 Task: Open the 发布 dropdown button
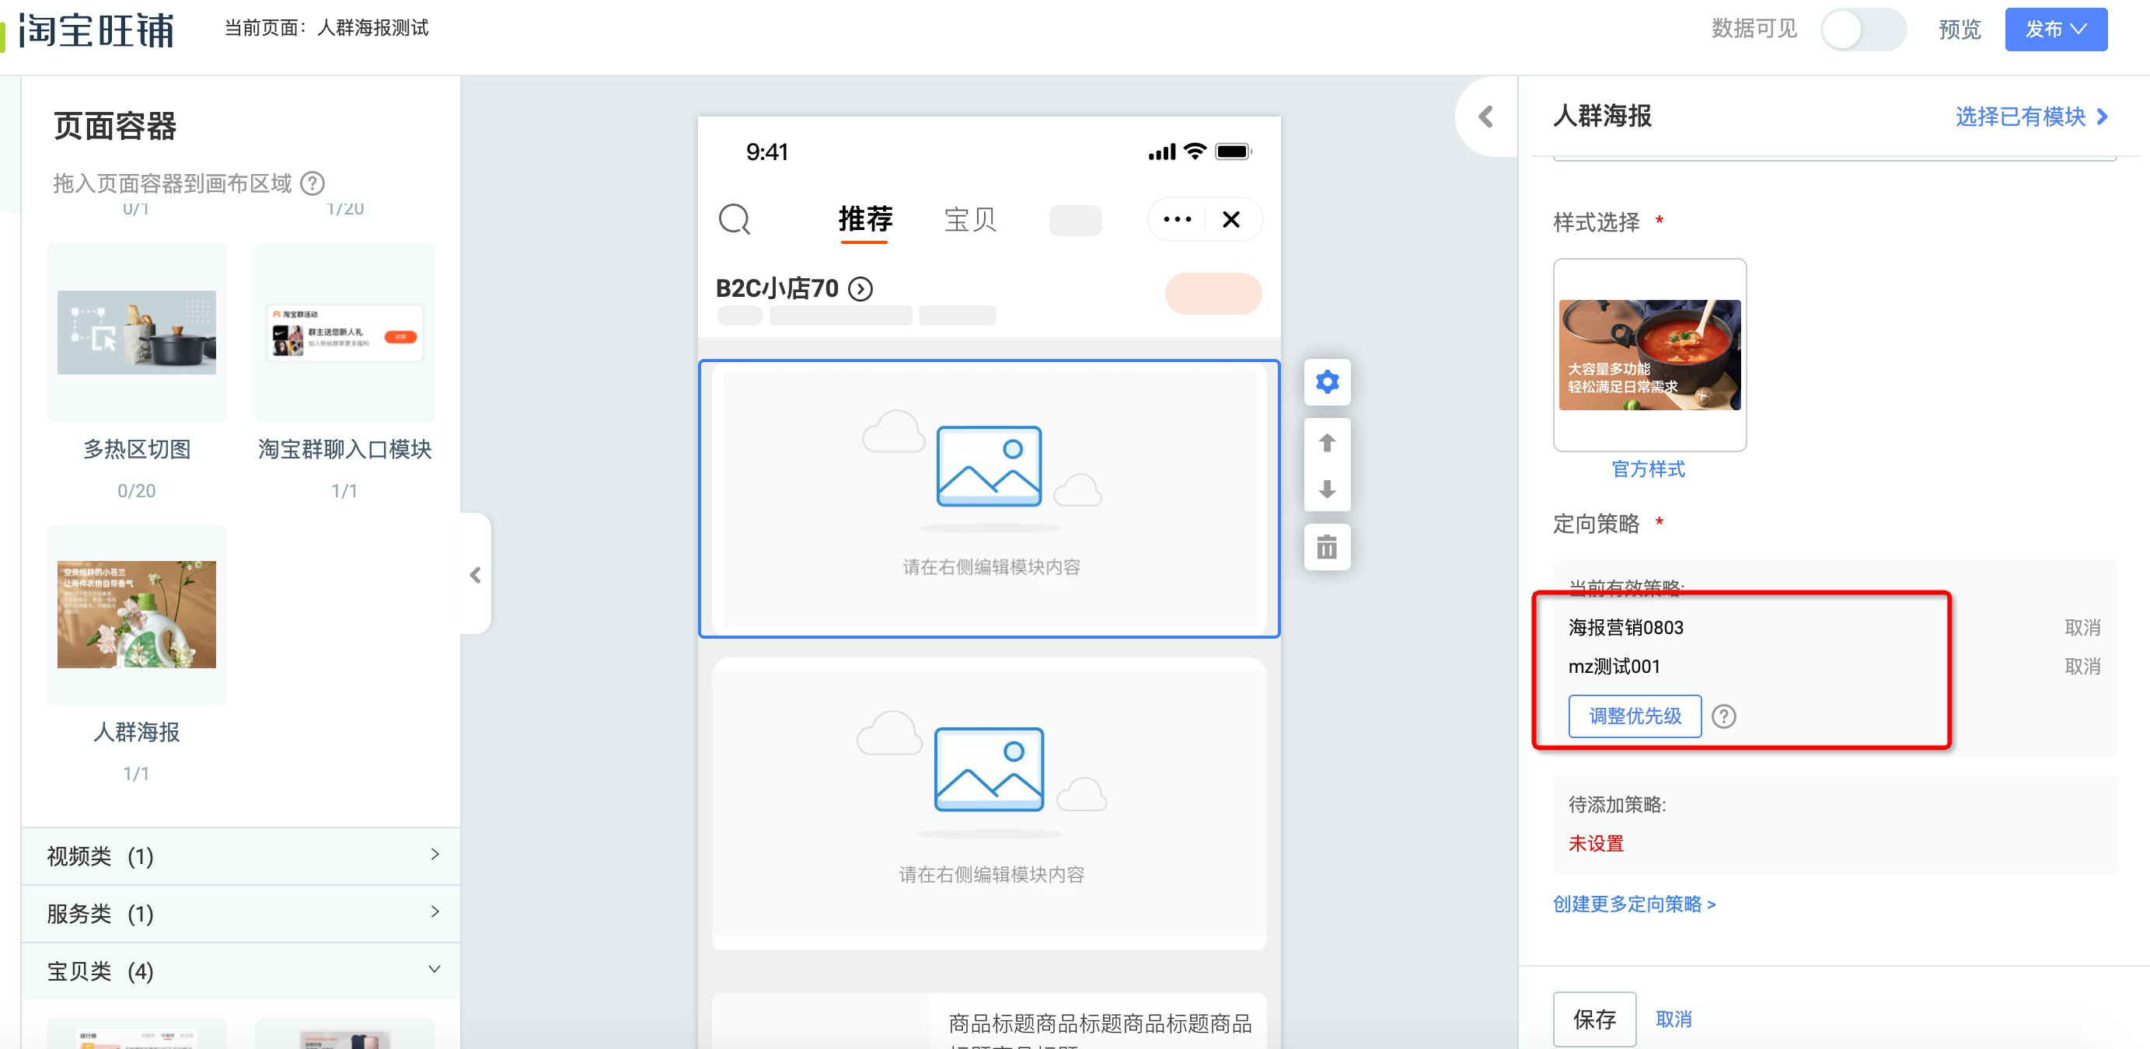(x=2056, y=30)
